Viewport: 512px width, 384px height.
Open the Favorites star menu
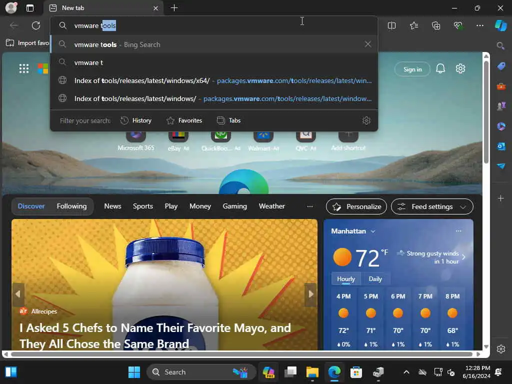[x=413, y=25]
